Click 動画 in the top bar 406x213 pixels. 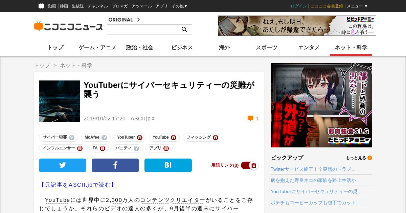coord(52,6)
